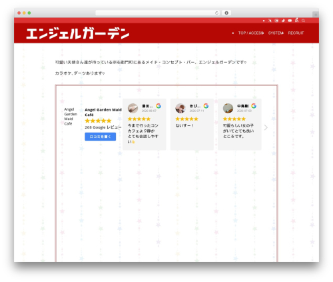Click the intro paragraph mentioning メイド・コンセプト・バー
This screenshot has width=333, height=282.
point(151,62)
